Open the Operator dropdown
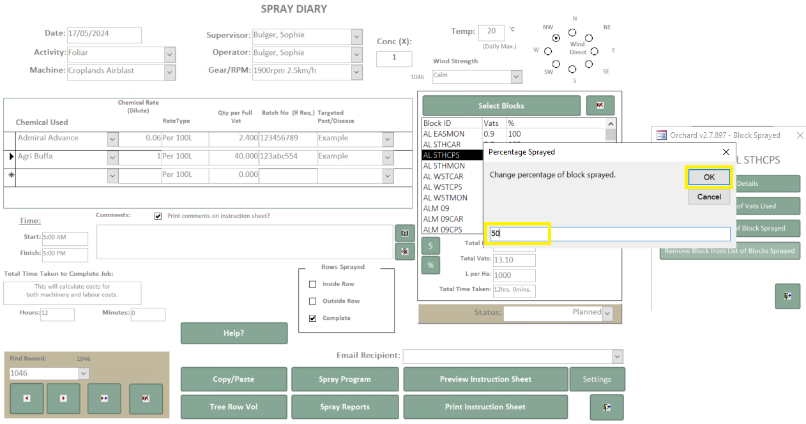Image resolution: width=806 pixels, height=424 pixels. tap(357, 54)
